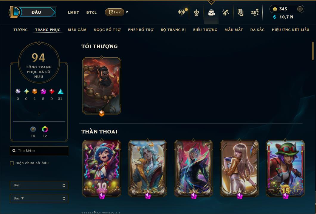Image resolution: width=316 pixels, height=214 pixels.
Task: Enable the "Hiện chưa sở hữu" checkbox
Action: [12, 163]
